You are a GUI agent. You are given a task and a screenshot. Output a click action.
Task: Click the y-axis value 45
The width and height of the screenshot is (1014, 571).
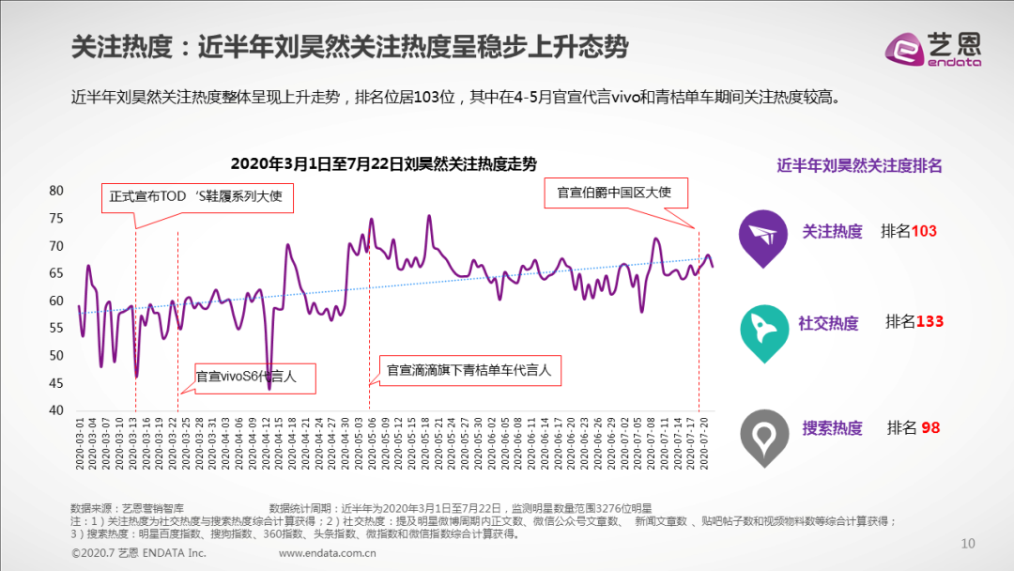tap(56, 383)
